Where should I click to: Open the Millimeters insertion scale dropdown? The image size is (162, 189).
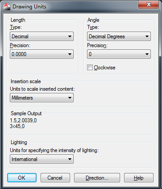42,98
